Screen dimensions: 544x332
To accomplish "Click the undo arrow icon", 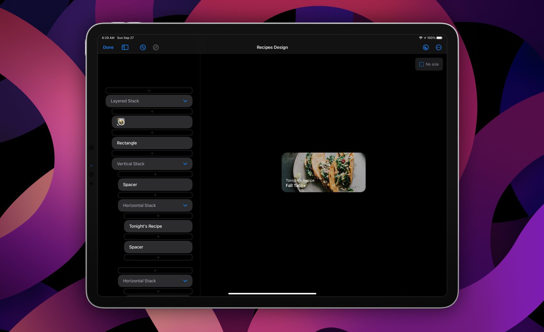I will 143,47.
